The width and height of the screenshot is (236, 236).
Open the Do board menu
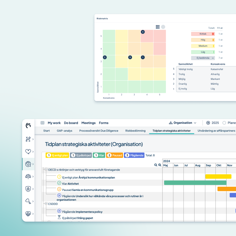71,123
